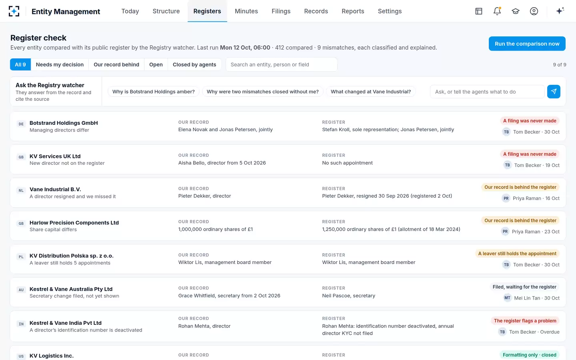Ask why two mismatches were closed without me

click(263, 92)
